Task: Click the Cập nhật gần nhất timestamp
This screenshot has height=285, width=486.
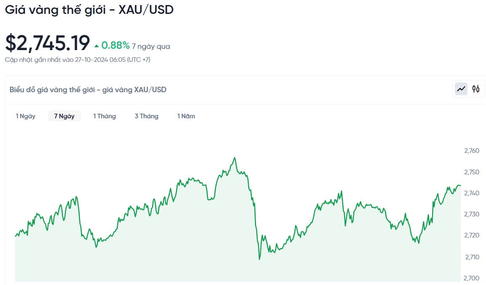Action: tap(77, 60)
